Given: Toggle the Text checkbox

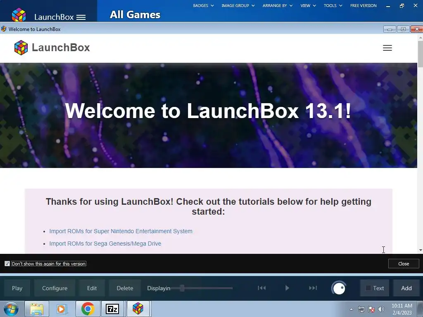Looking at the screenshot, I should click(x=368, y=288).
